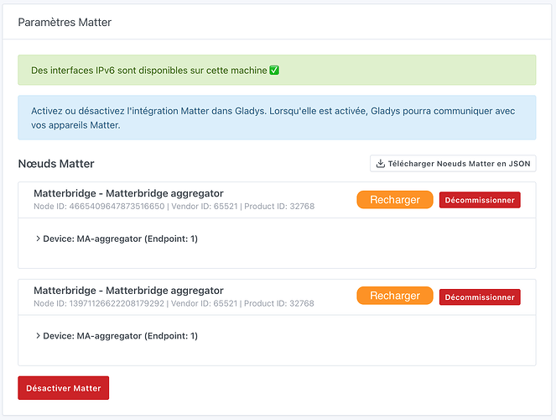
Task: Open MA-aggregator device label under node ending 9292
Action: pyautogui.click(x=120, y=336)
